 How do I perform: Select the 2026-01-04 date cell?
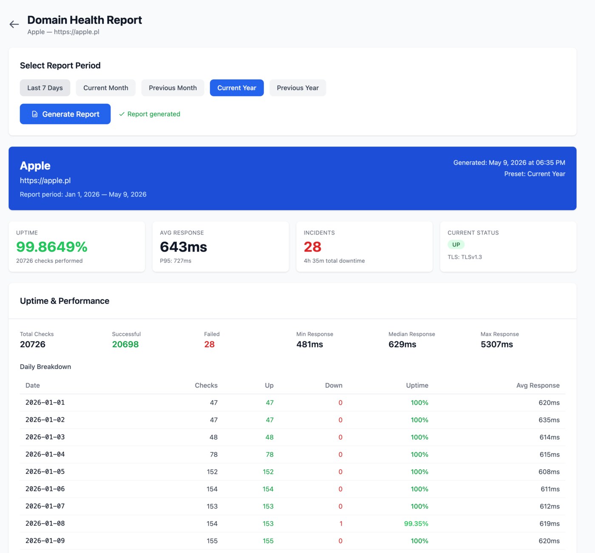45,454
